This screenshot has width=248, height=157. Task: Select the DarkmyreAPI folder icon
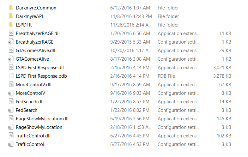point(11,16)
